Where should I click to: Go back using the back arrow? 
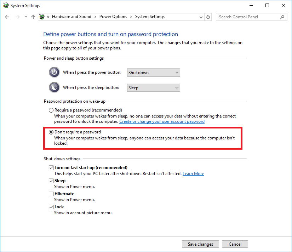7,17
